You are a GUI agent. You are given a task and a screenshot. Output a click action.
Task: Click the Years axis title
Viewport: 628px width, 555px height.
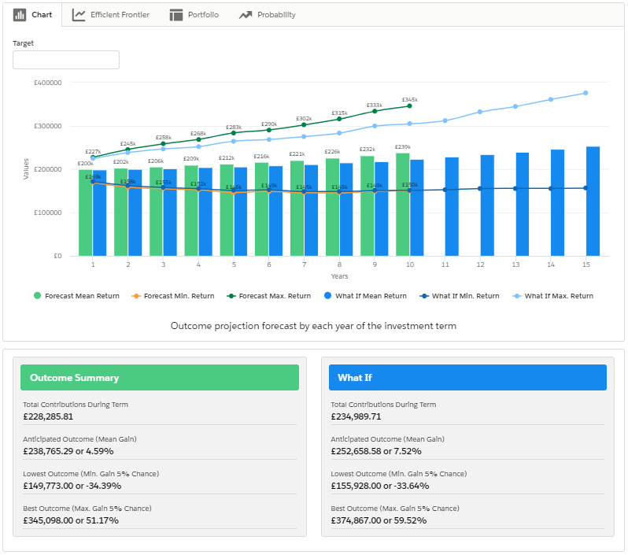339,276
